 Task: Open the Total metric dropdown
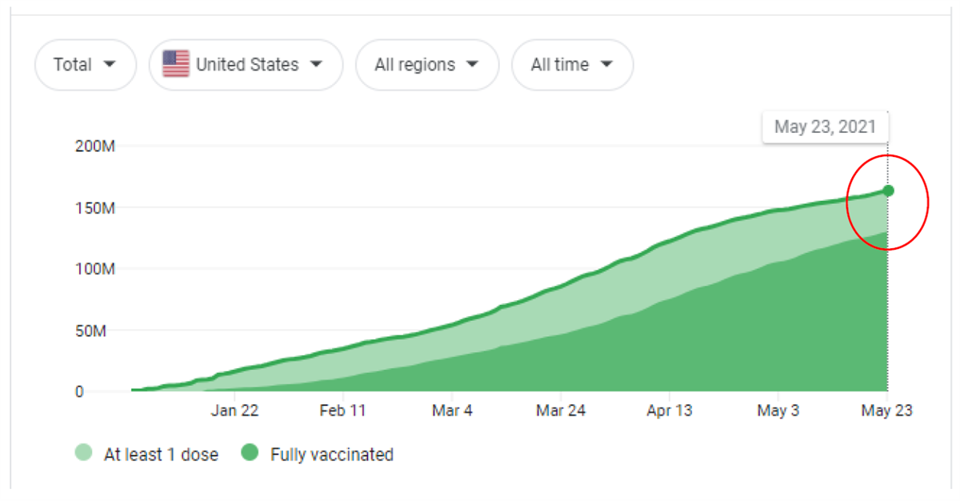click(x=85, y=65)
